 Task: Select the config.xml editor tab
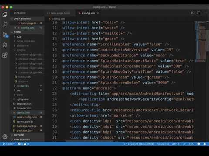pos(88,13)
